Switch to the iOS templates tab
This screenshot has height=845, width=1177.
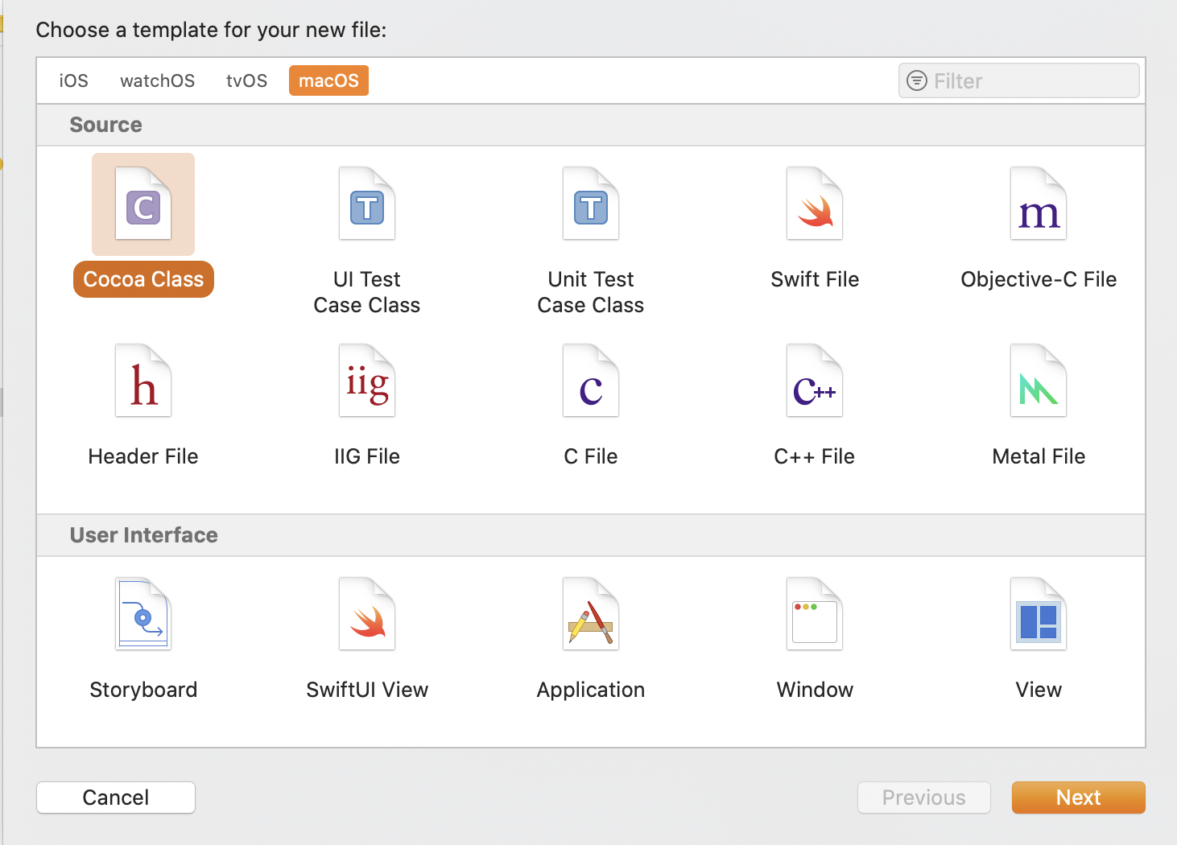tap(73, 80)
